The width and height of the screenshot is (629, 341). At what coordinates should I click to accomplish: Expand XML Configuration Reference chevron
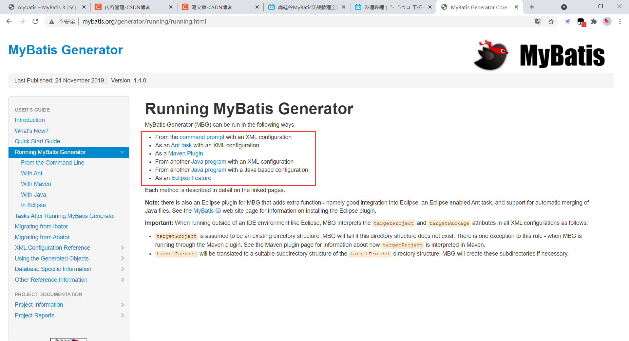[123, 248]
